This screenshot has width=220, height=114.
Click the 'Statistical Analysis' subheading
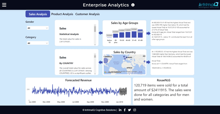[69, 34]
